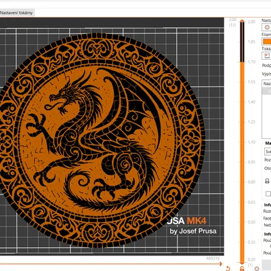The height and width of the screenshot is (271, 271).
Task: Click the arrow thumb ending the horizontal slider
Action: (220, 264)
